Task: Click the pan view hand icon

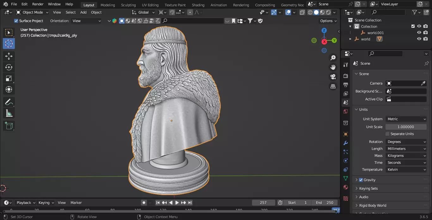Action: [333, 67]
